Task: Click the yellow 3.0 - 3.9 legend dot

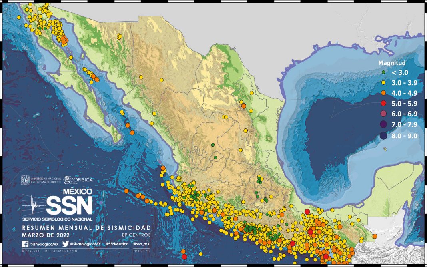Action: click(383, 82)
